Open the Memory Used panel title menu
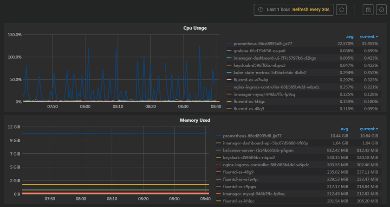Screen dimensions: 390x207 (x=195, y=120)
